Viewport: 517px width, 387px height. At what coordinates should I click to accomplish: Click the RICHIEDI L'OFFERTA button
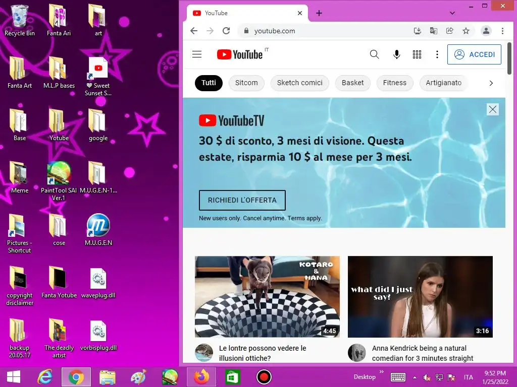point(242,200)
